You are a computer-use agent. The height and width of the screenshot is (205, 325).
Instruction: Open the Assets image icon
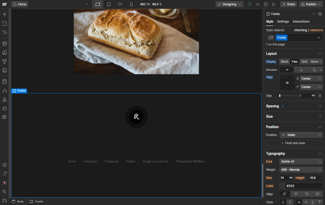(x=5, y=70)
